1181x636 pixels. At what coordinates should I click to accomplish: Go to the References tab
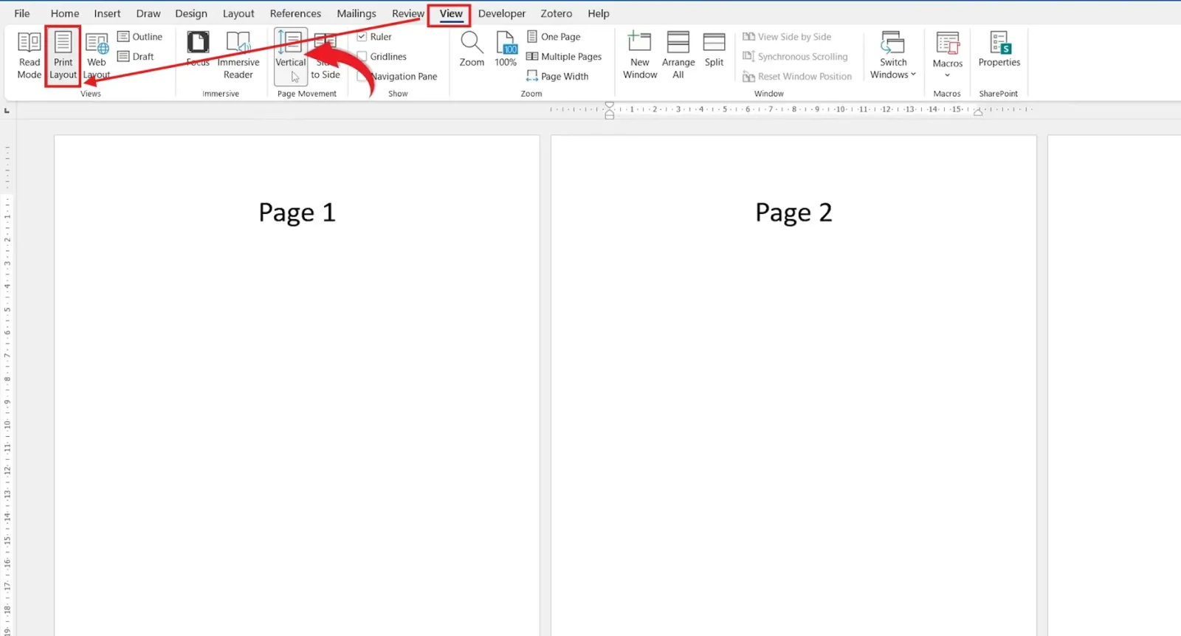pos(295,13)
